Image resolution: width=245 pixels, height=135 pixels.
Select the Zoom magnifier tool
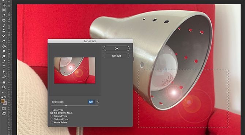point(4,87)
